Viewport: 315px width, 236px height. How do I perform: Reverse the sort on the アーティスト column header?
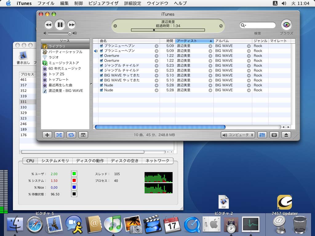point(194,41)
